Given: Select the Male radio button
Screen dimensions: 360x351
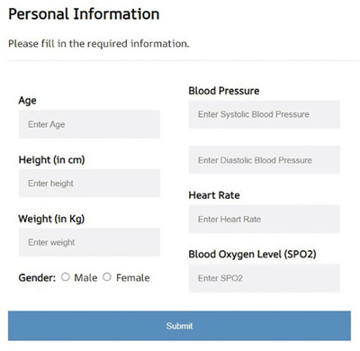Looking at the screenshot, I should point(66,276).
